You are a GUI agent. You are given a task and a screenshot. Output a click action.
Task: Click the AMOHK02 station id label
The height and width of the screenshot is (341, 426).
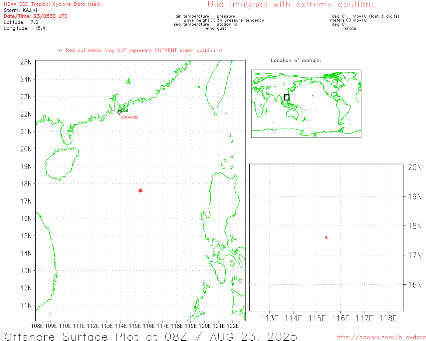pyautogui.click(x=130, y=118)
